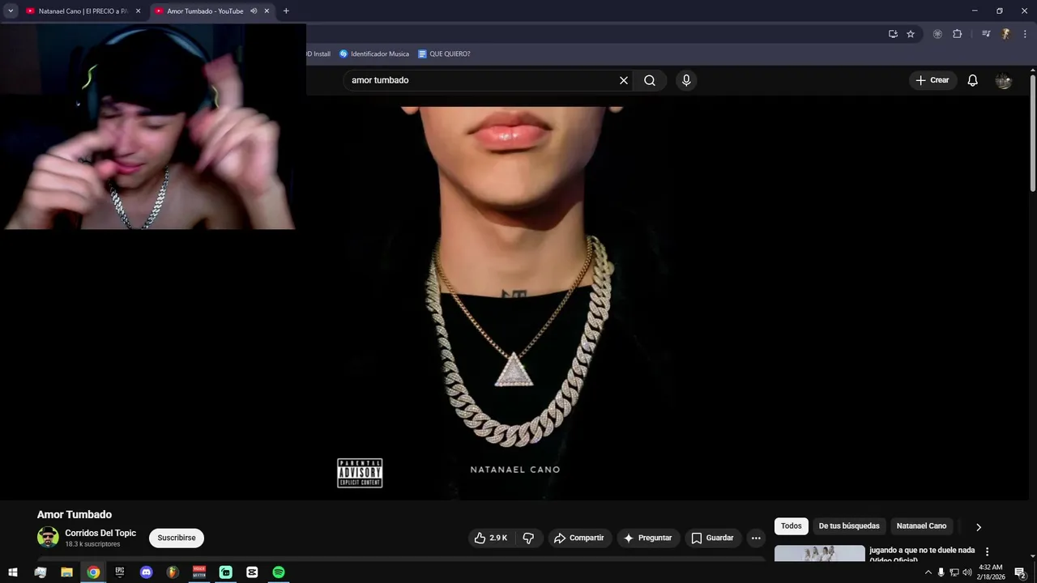
Task: Open the network icon in system tray
Action: 954,572
